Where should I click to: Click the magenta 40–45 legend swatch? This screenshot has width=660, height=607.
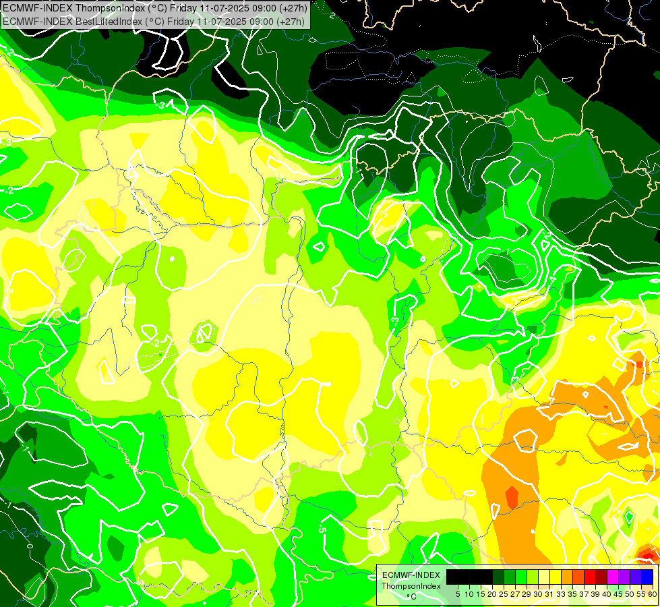[613, 577]
